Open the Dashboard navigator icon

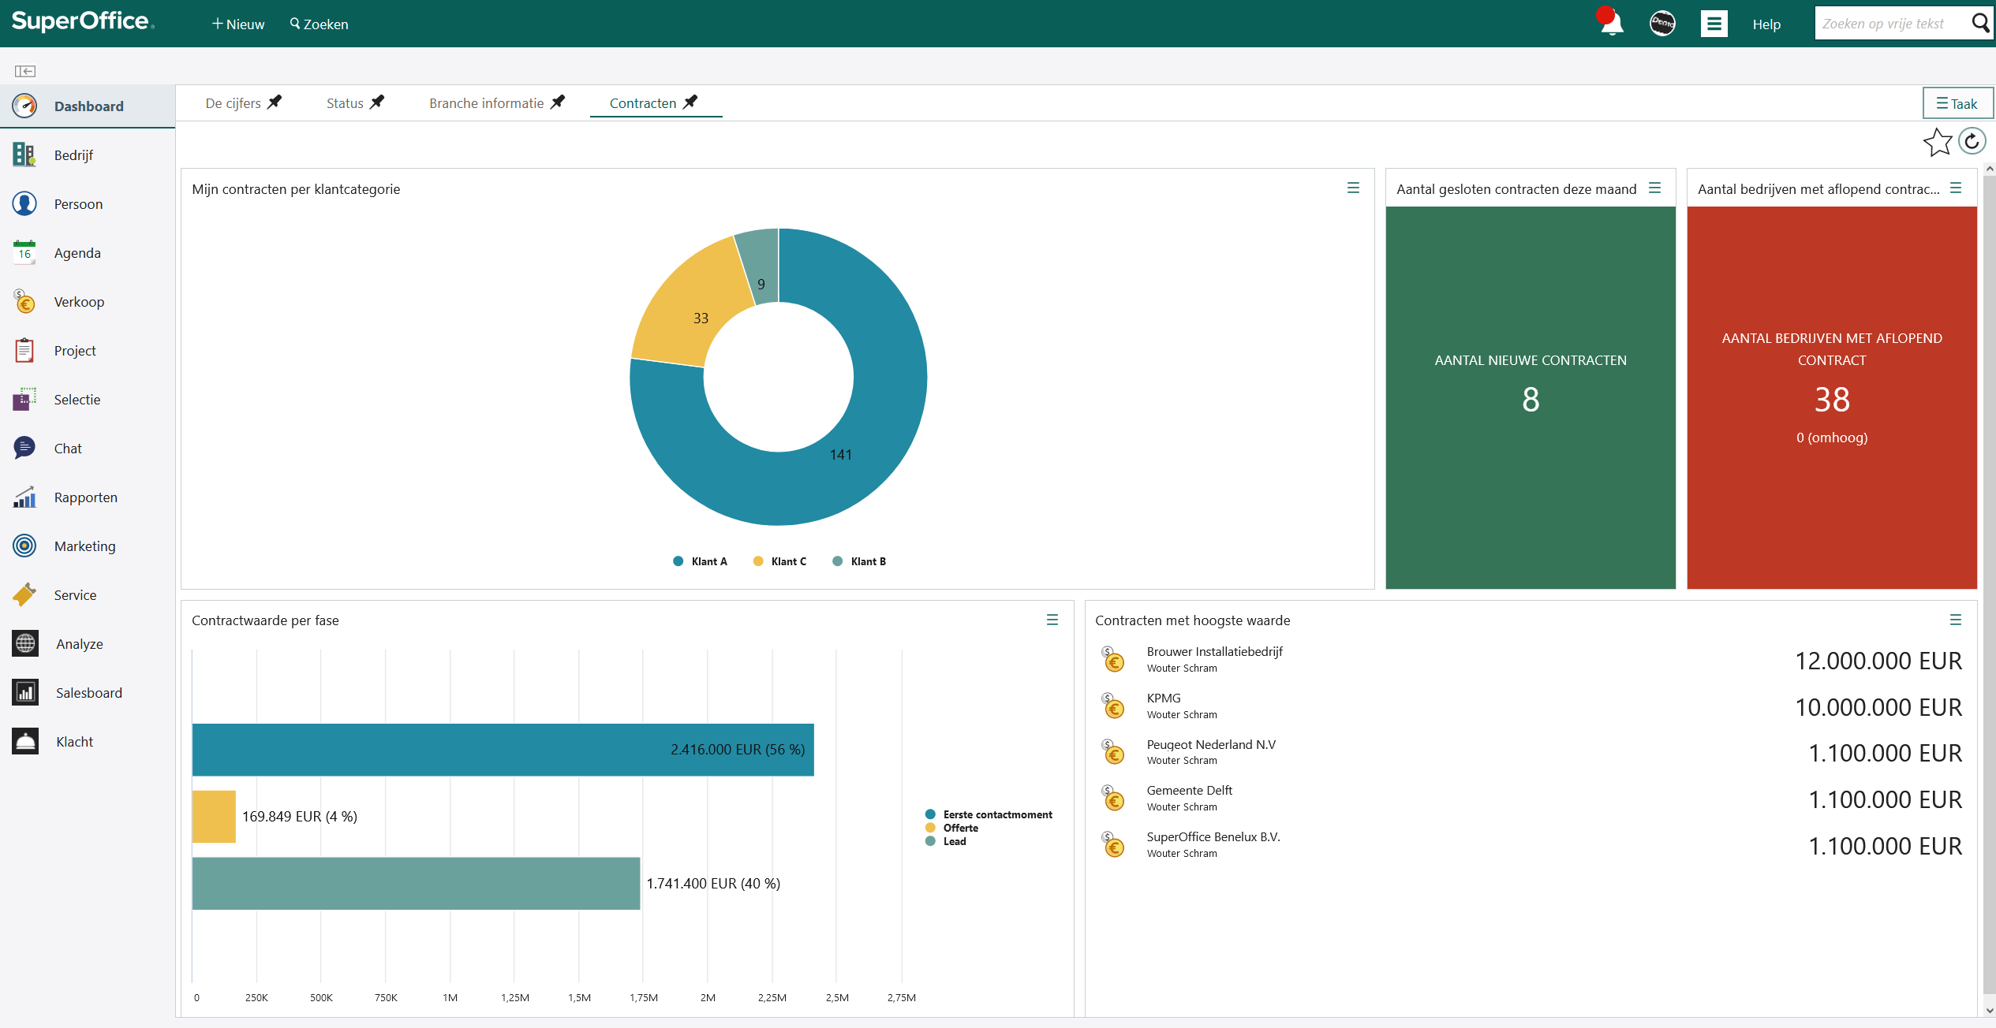pos(24,106)
